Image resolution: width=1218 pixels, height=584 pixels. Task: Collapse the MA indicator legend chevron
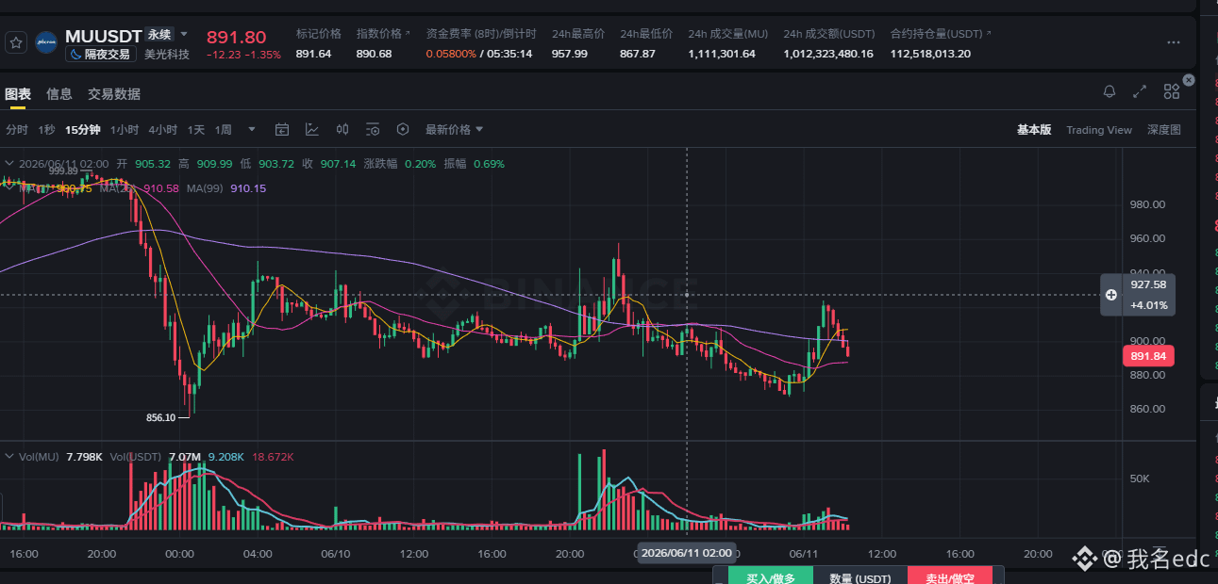(x=10, y=188)
